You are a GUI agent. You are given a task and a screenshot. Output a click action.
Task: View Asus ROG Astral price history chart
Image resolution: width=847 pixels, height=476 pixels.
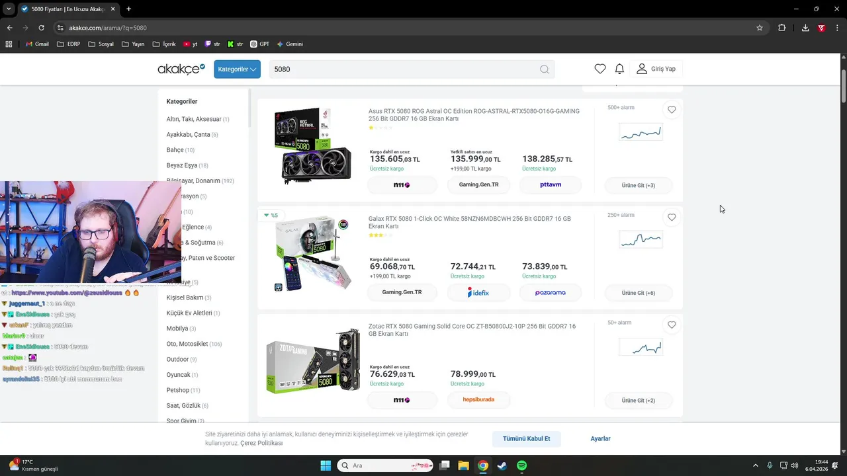pyautogui.click(x=641, y=132)
